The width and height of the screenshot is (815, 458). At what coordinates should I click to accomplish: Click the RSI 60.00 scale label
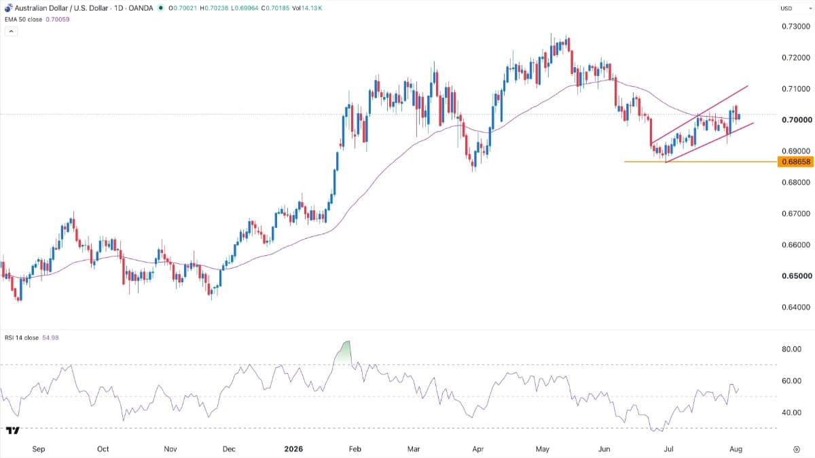[792, 381]
